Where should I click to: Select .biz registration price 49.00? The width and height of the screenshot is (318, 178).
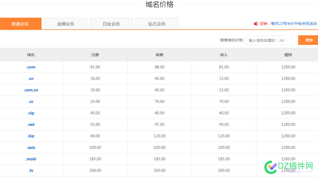pyautogui.click(x=95, y=136)
